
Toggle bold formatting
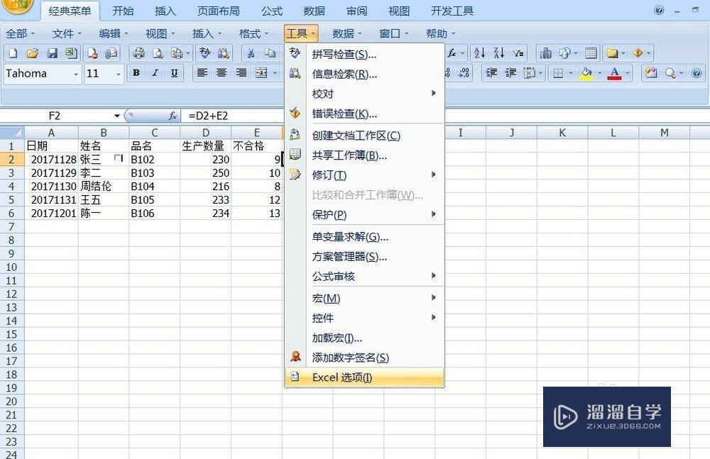pos(136,73)
